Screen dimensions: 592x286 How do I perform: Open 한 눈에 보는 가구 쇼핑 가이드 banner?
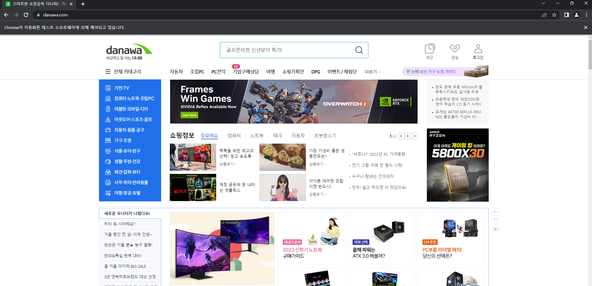coord(445,71)
